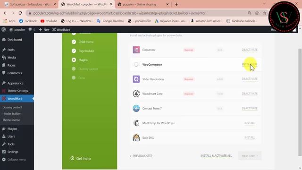Go back in browser history
This screenshot has width=302, height=170.
pyautogui.click(x=5, y=13)
